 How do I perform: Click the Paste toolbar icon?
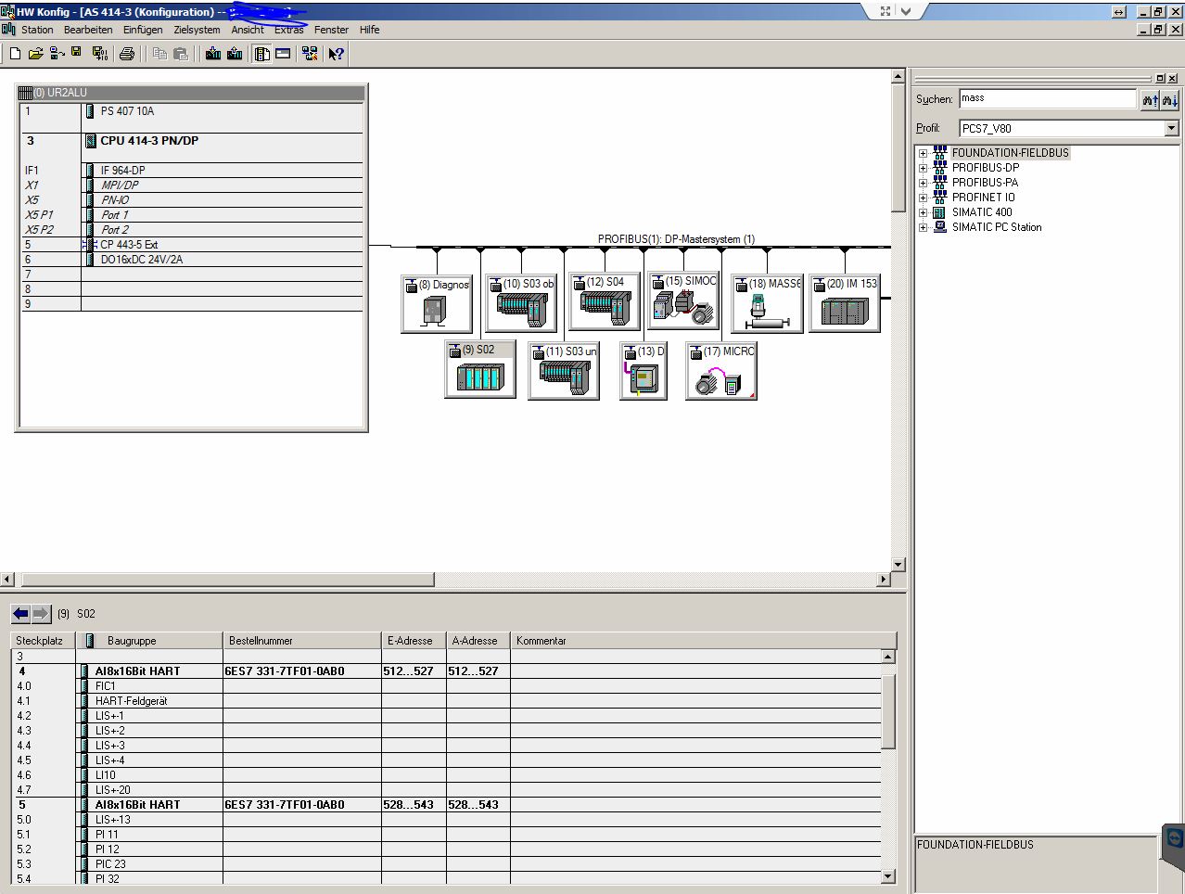181,54
